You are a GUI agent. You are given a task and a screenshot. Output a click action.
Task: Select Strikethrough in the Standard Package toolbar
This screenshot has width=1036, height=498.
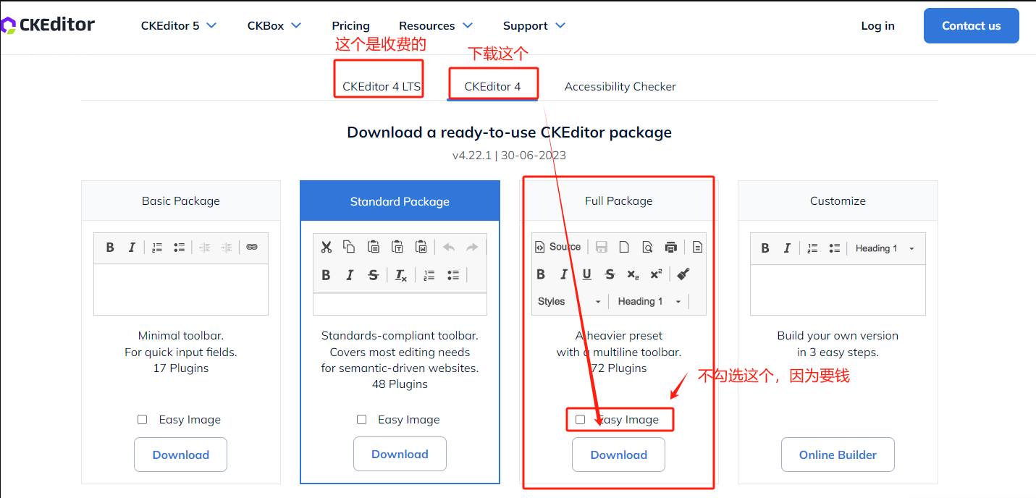(x=372, y=275)
